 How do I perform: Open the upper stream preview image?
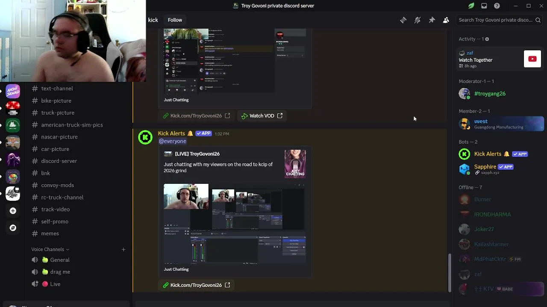235,61
